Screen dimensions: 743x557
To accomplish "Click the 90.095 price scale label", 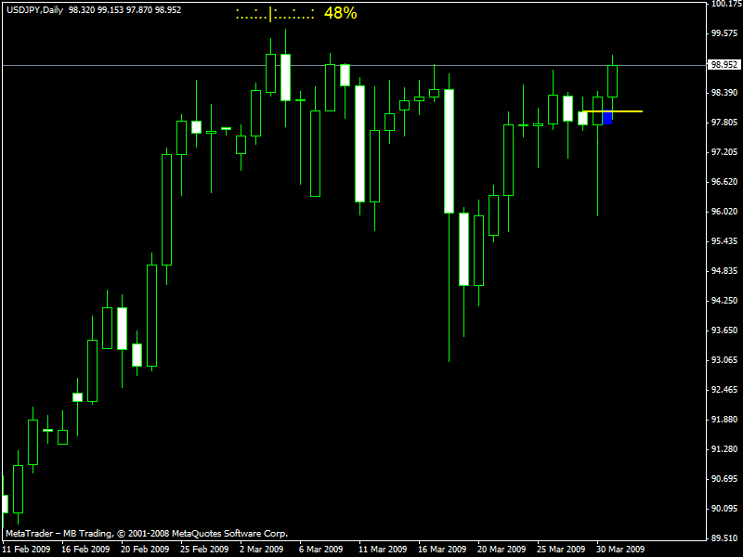I will [724, 509].
